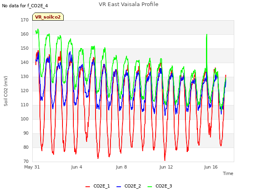Click the 170 y-axis tick label
The image size is (258, 194).
25,20
